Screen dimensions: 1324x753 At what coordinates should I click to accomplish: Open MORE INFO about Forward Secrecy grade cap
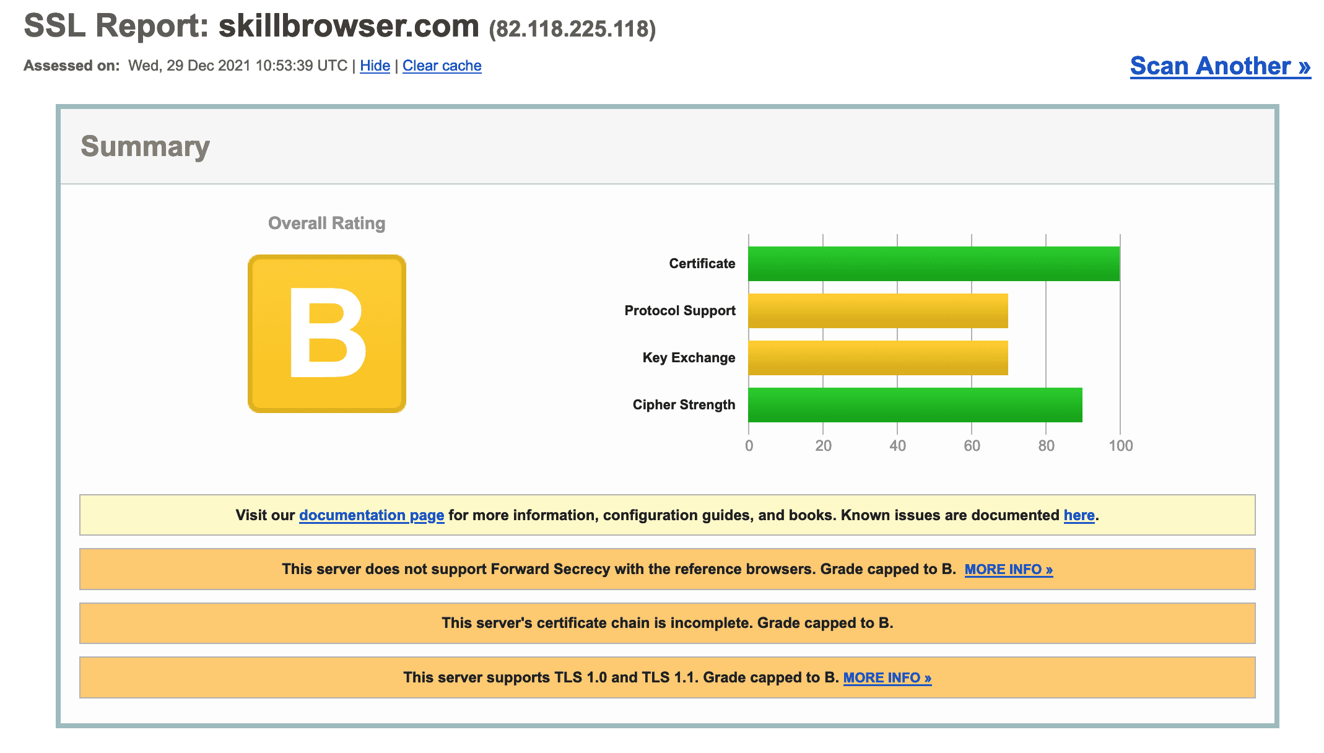tap(1008, 569)
